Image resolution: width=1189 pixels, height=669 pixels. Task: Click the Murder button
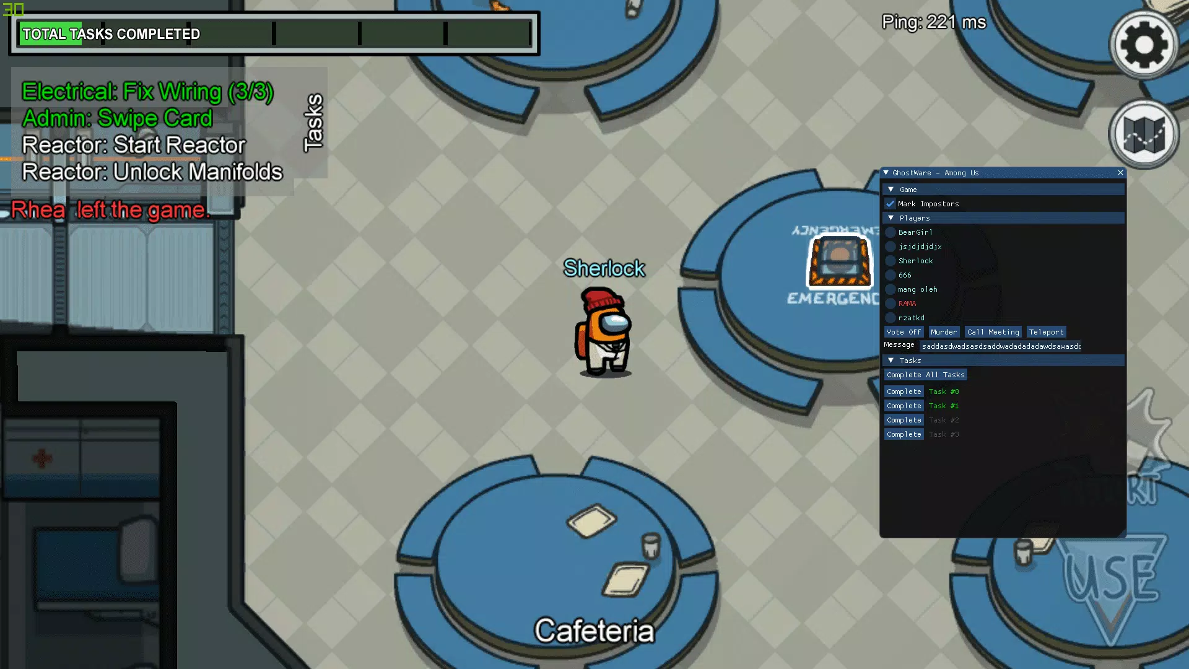(x=943, y=331)
